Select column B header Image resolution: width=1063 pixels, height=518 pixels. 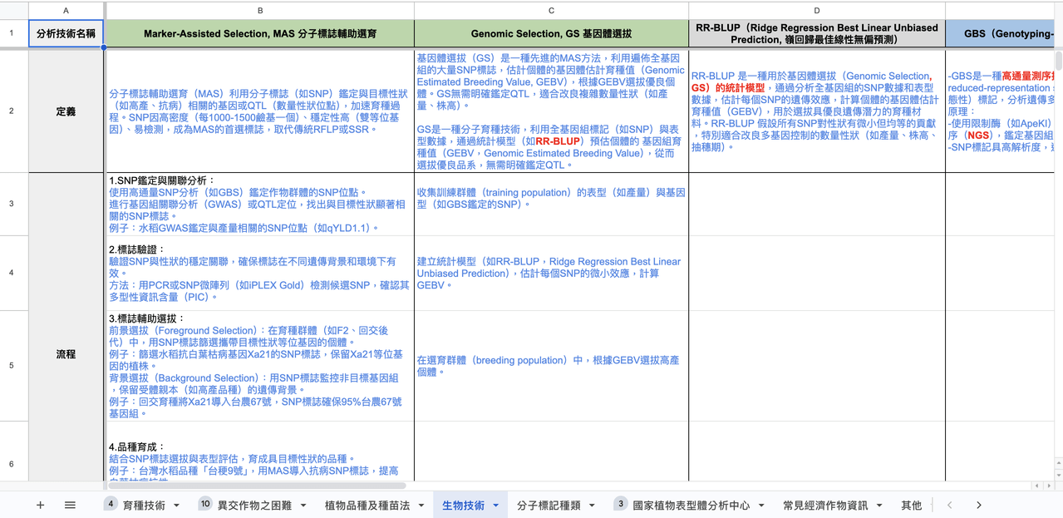(x=260, y=10)
